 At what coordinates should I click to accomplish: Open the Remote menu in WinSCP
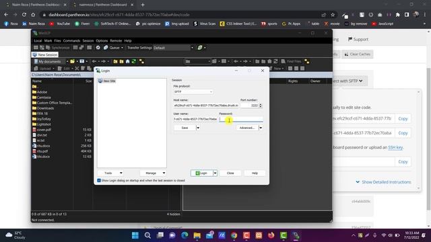[116, 40]
